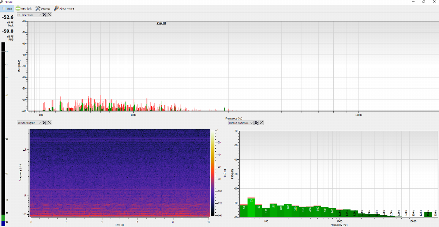
Task: Click the 800 Hz octave band bar
Action: click(332, 213)
